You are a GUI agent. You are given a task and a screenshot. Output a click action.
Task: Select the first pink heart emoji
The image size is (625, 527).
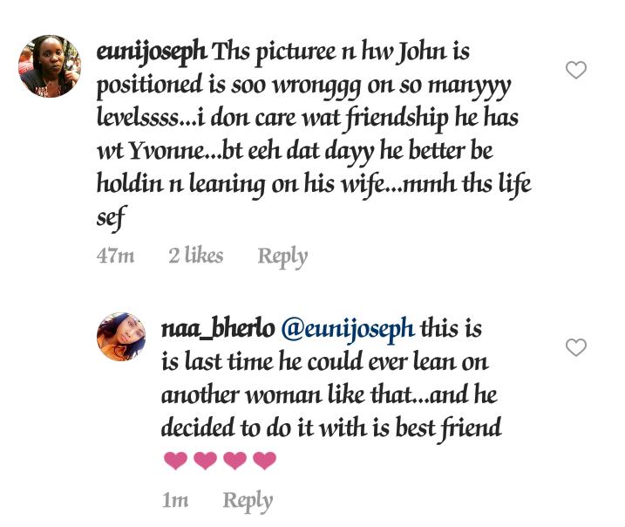(175, 461)
